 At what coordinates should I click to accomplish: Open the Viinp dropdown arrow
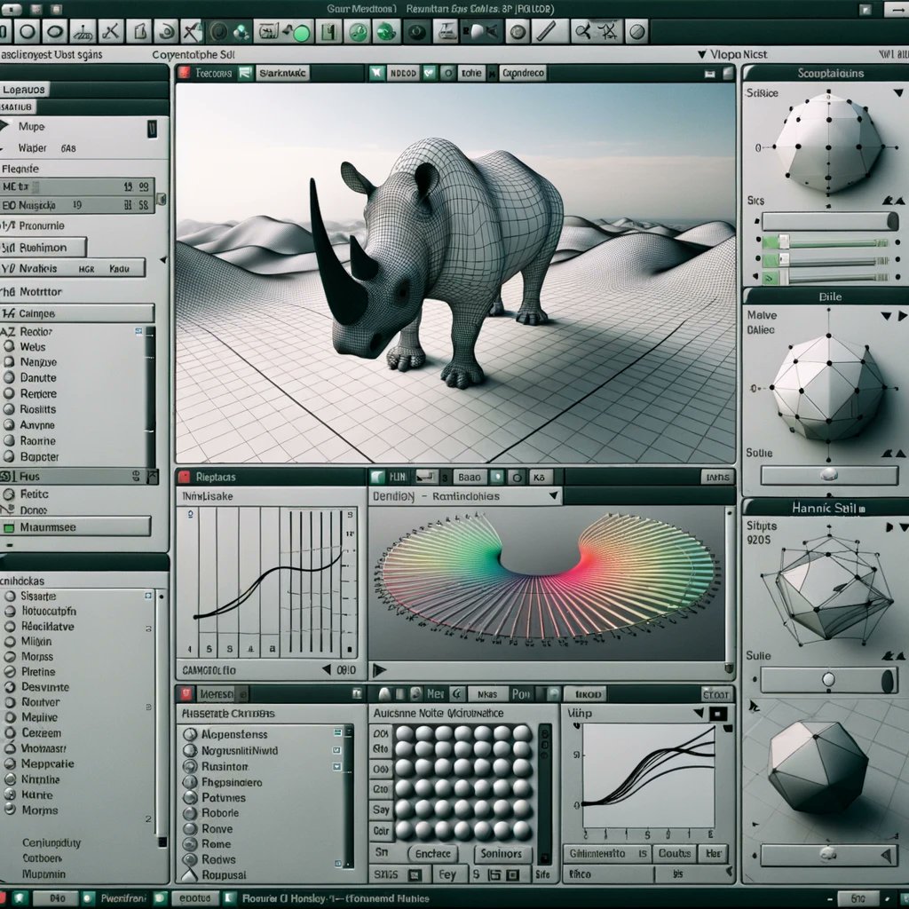(x=700, y=714)
